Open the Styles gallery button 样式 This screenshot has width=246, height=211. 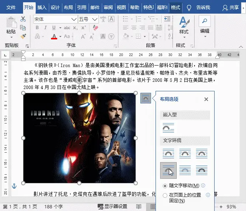point(184,27)
